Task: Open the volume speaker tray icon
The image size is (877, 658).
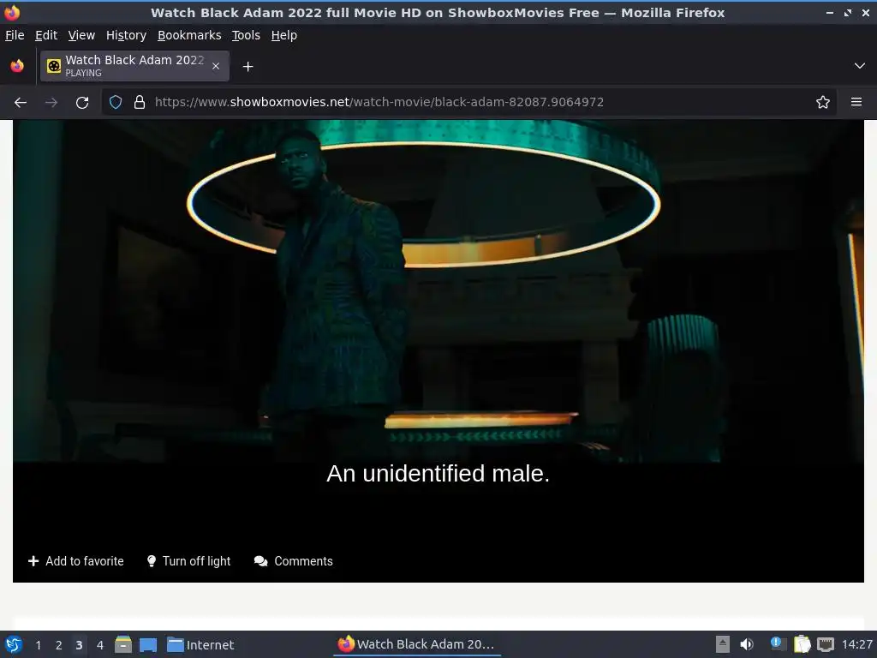Action: pos(746,644)
